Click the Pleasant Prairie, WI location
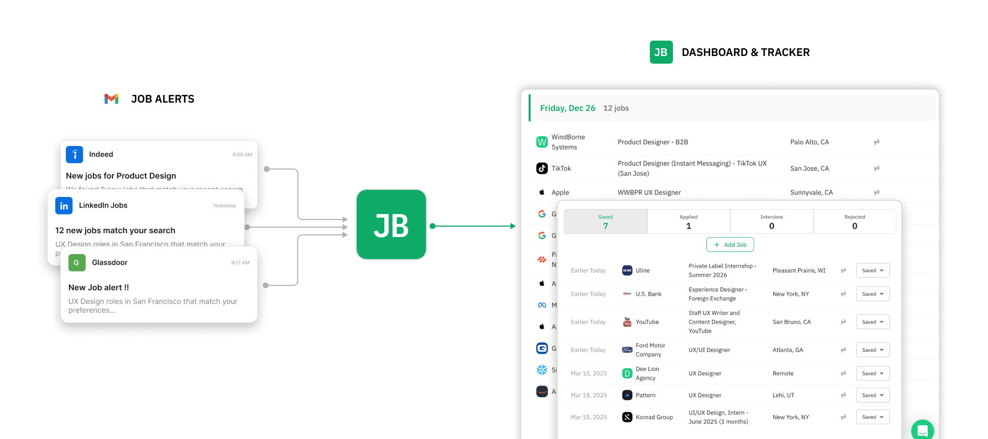Screen dimensions: 988x439 [x=799, y=271]
